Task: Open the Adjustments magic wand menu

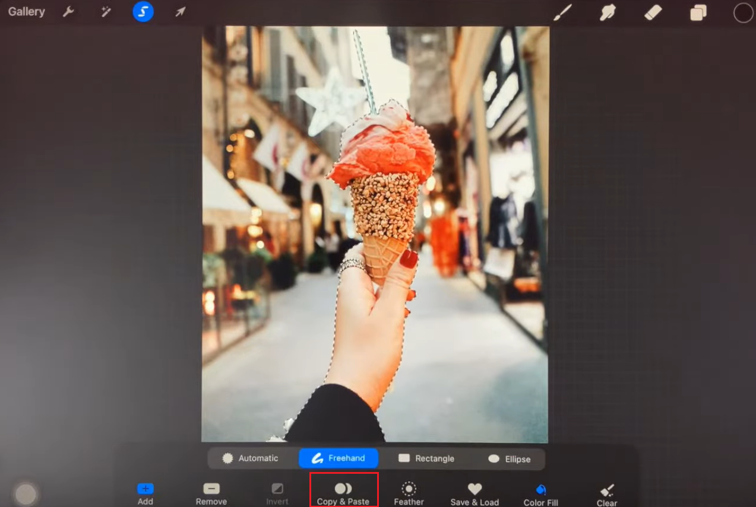Action: pyautogui.click(x=106, y=12)
